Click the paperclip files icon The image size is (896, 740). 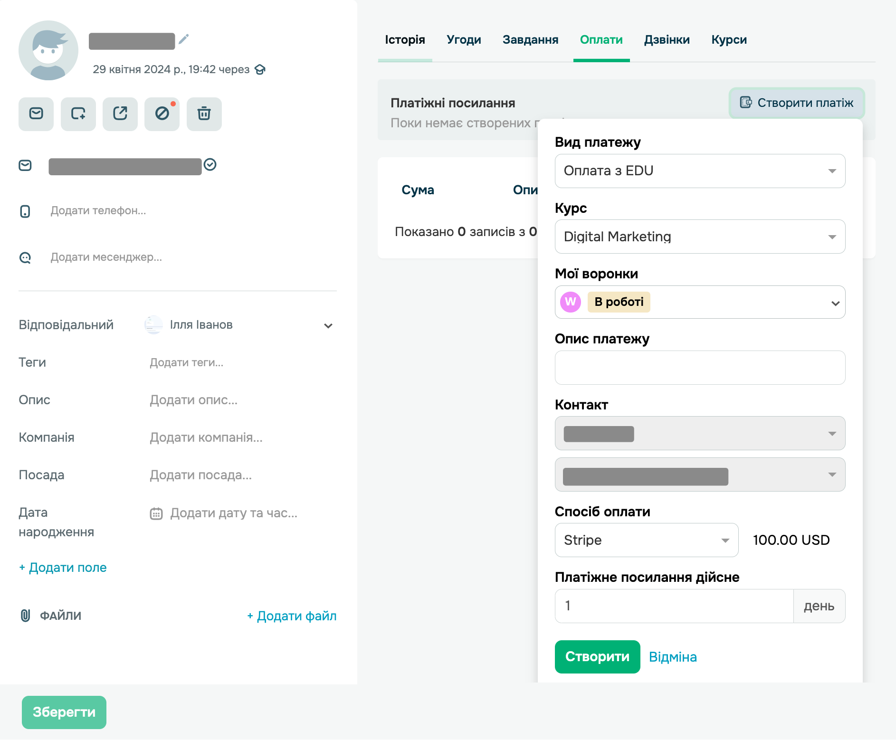click(x=25, y=616)
